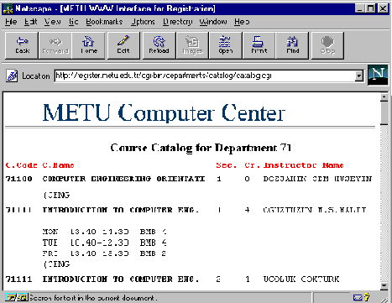392x303 pixels.
Task: Click the Netscape title bar icon
Action: pyautogui.click(x=8, y=8)
